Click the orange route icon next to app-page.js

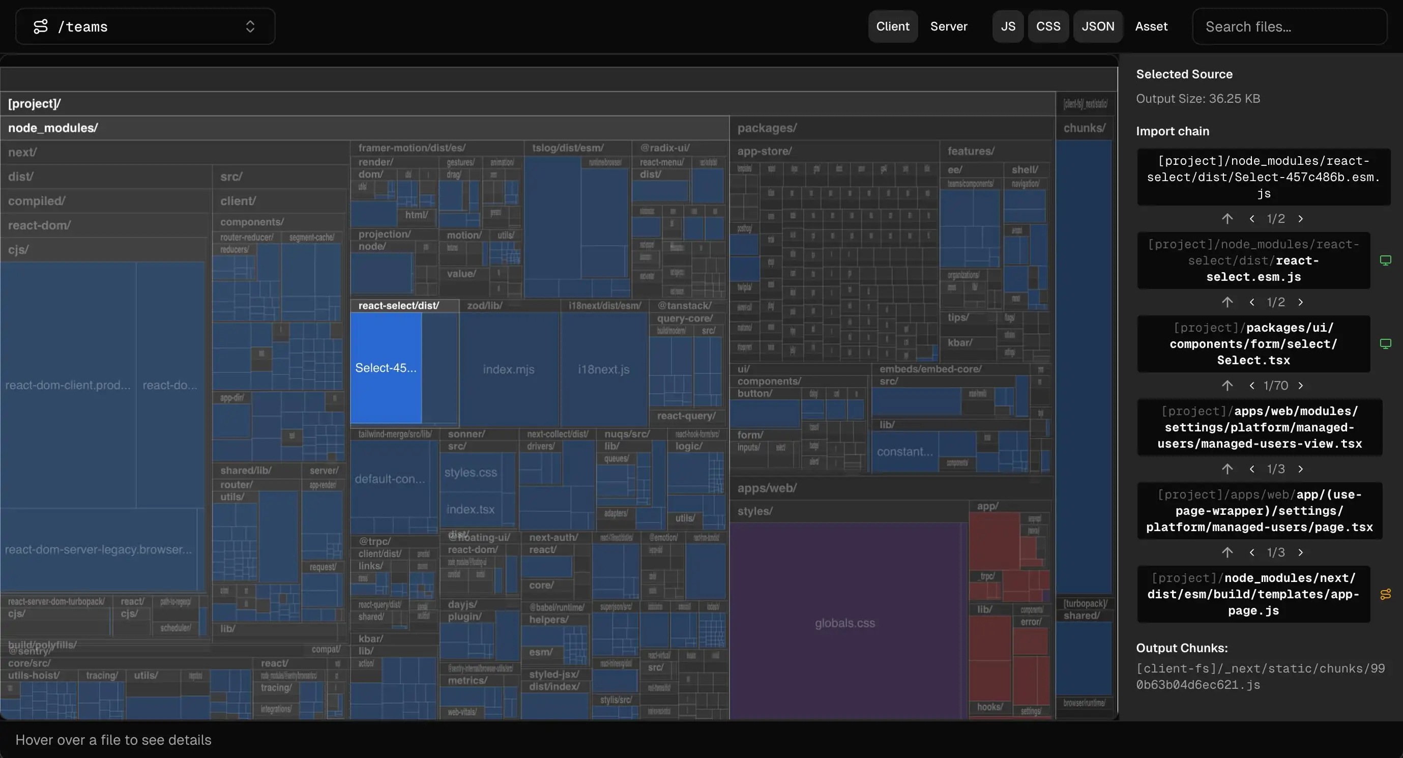pos(1386,594)
